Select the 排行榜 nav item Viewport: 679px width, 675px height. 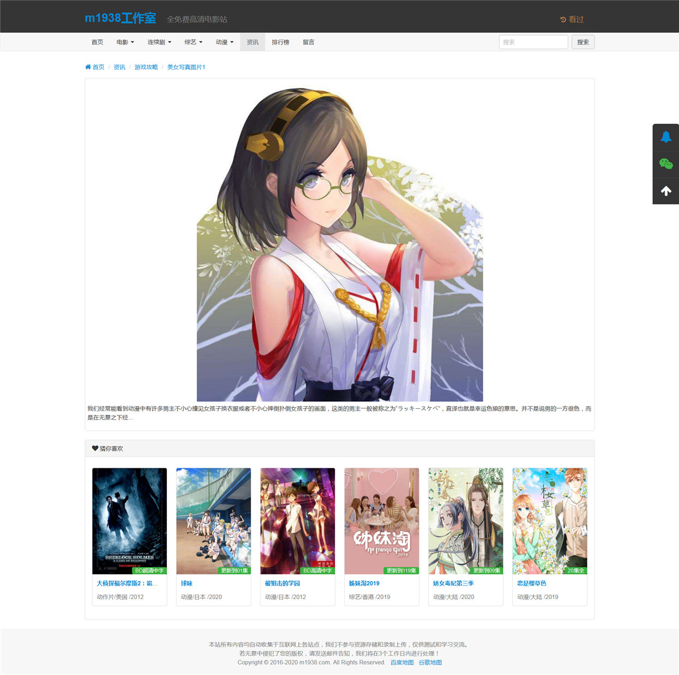(x=280, y=42)
